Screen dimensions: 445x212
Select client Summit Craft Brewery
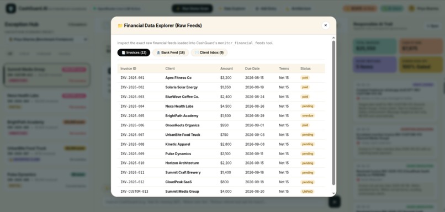pos(183,172)
